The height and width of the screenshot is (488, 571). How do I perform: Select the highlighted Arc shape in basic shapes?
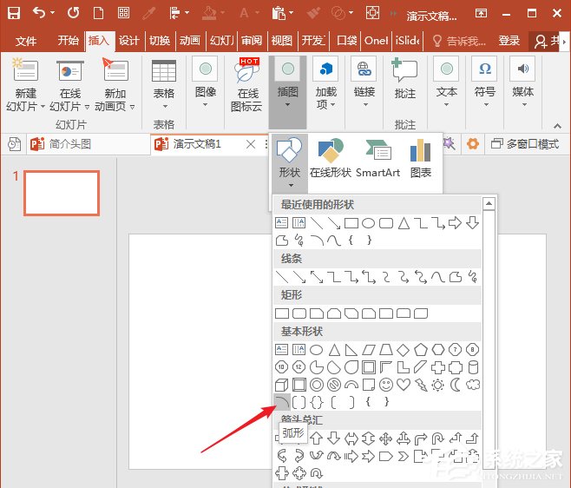point(282,401)
